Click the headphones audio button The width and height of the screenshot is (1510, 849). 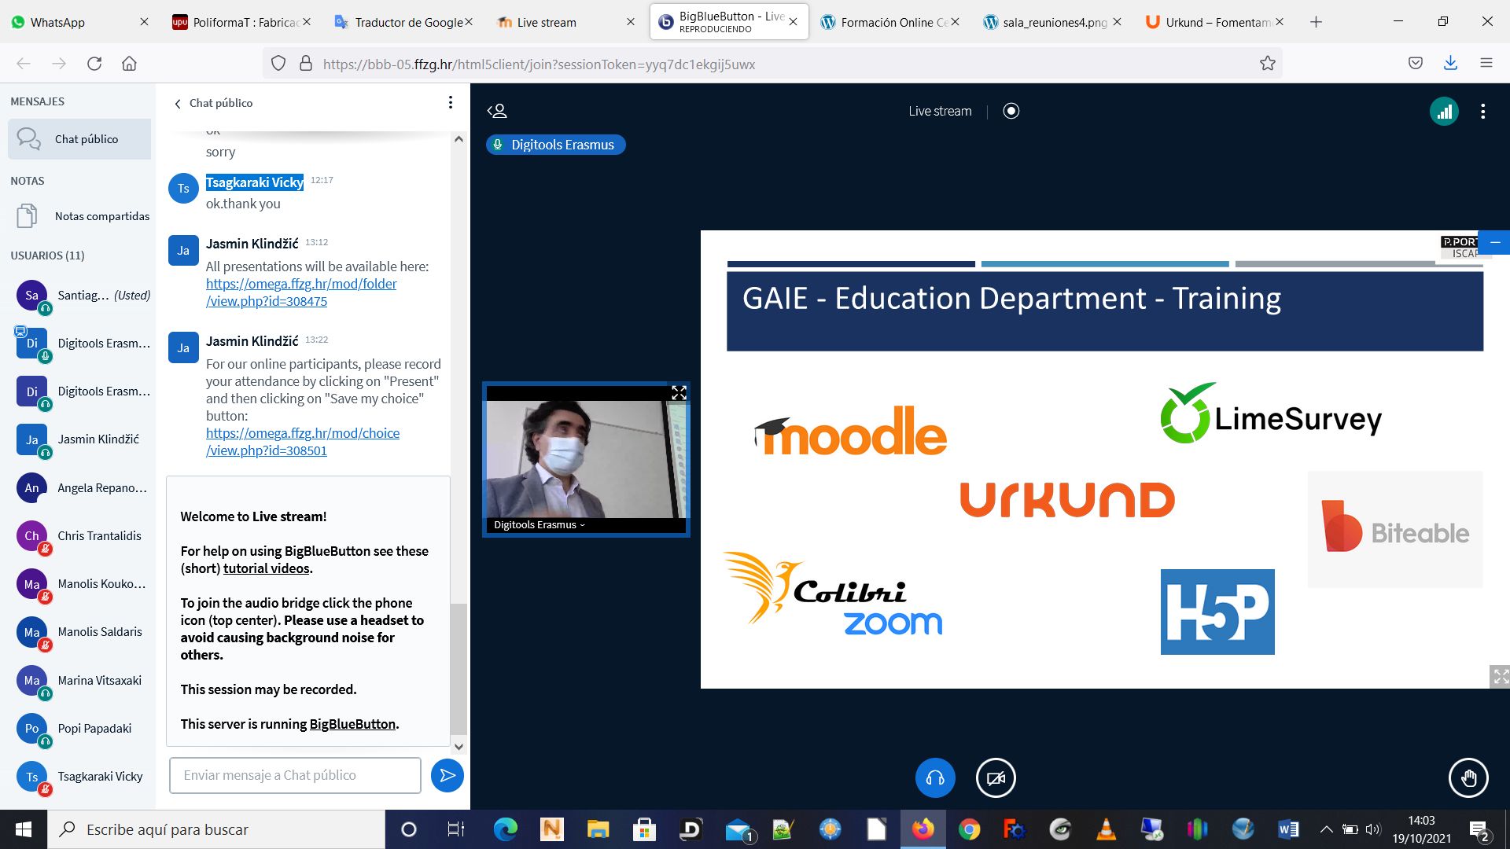point(935,778)
